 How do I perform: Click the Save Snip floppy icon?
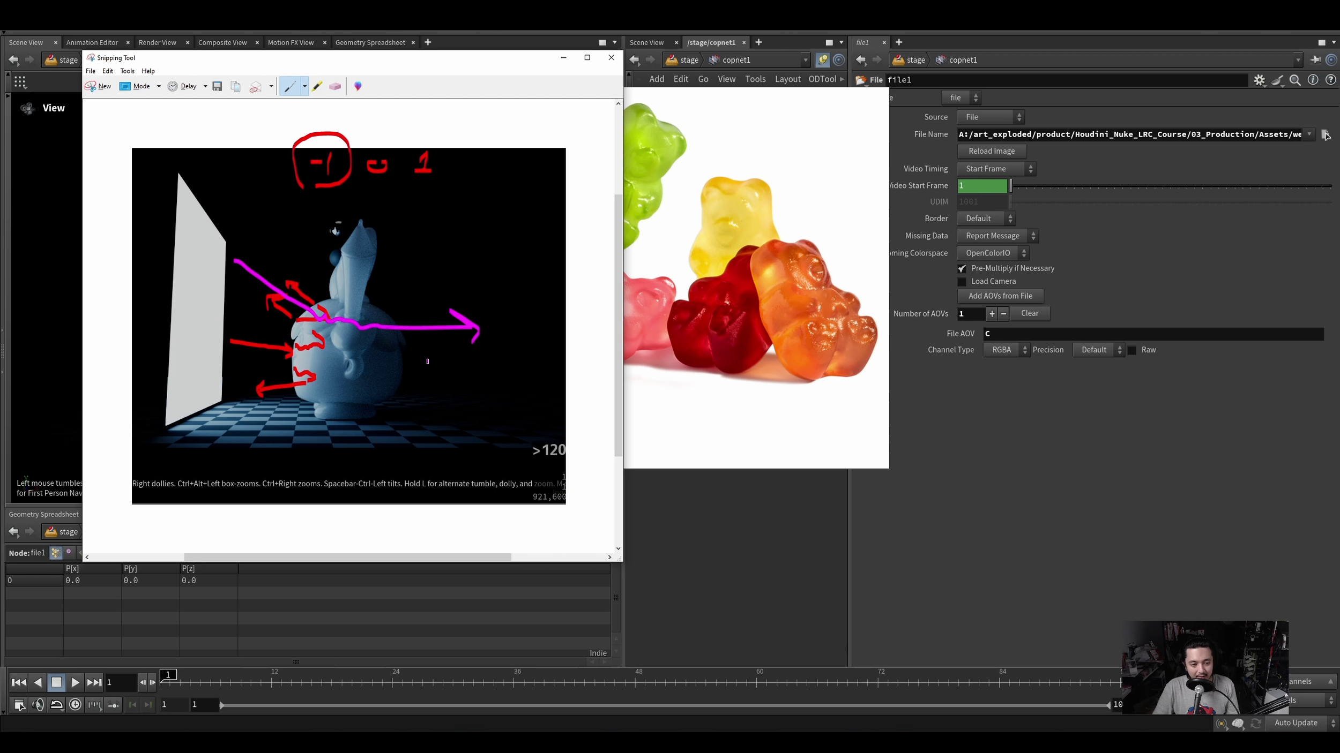coord(217,86)
